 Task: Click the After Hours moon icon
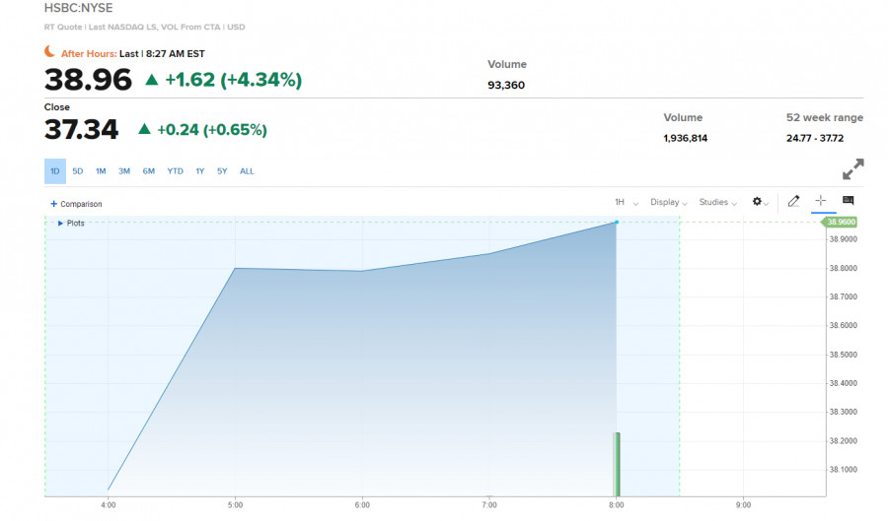(x=50, y=52)
